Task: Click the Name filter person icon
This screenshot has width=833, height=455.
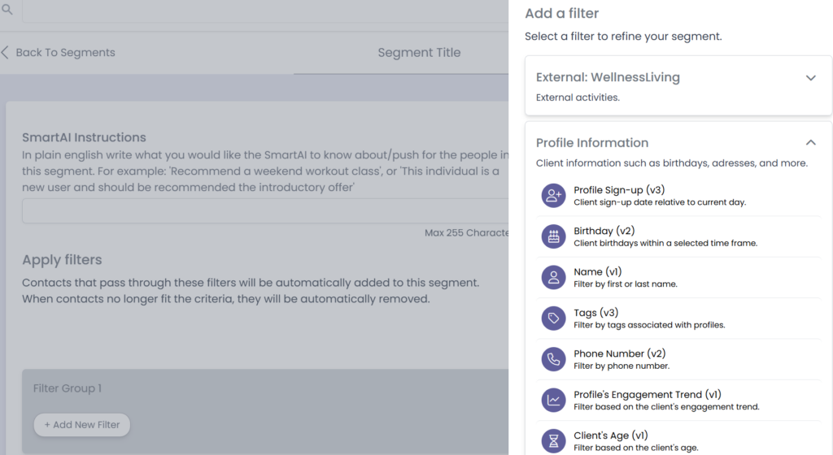Action: (554, 277)
